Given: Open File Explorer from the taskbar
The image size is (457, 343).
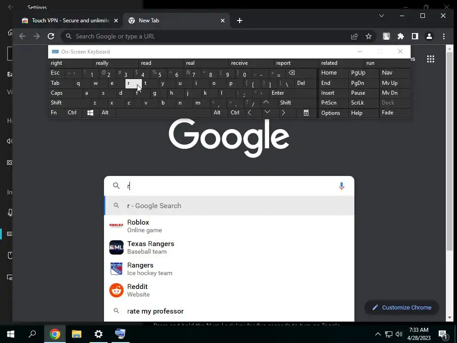Looking at the screenshot, I should (x=76, y=334).
